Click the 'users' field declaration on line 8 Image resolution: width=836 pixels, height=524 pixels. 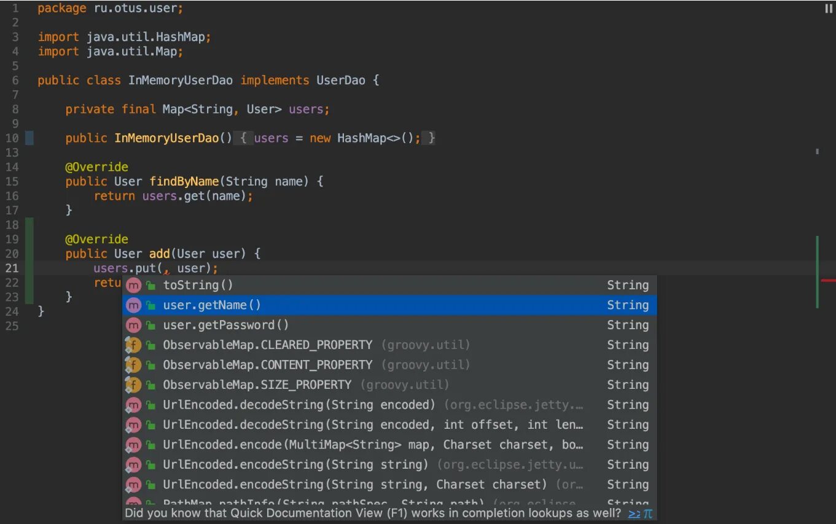coord(306,109)
